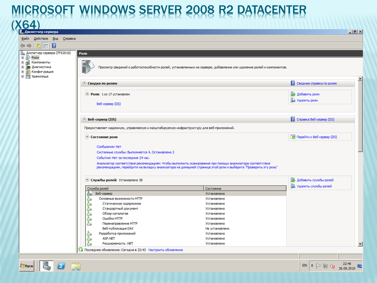Click the Перейти к Веб-сервер (IIS) link
The image size is (377, 283).
(x=317, y=137)
